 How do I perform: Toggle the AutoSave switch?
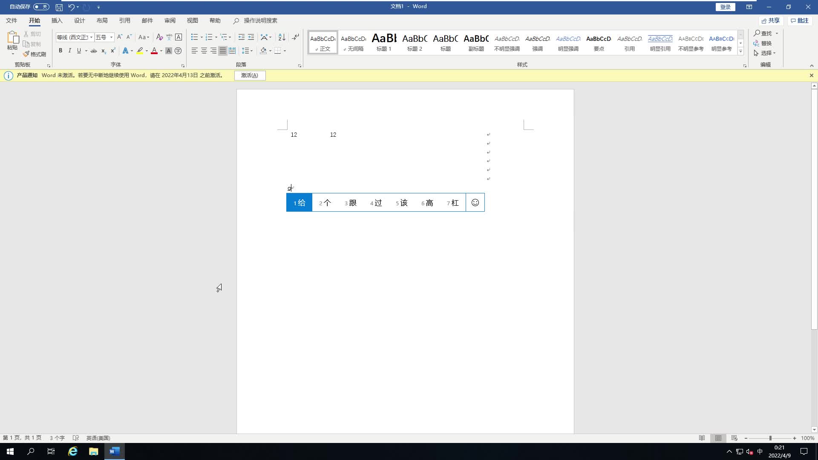pos(41,7)
